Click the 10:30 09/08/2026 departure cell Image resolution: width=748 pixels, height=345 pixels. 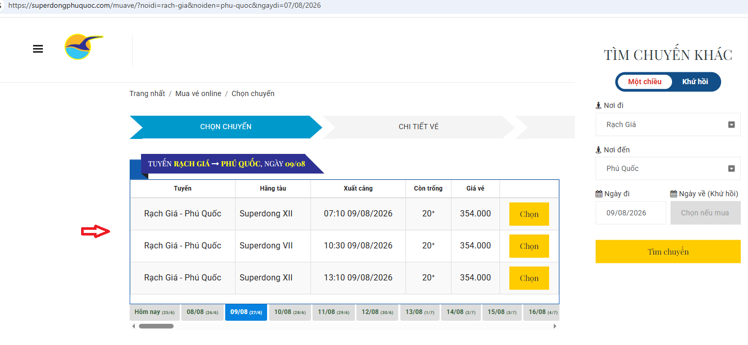tap(358, 246)
